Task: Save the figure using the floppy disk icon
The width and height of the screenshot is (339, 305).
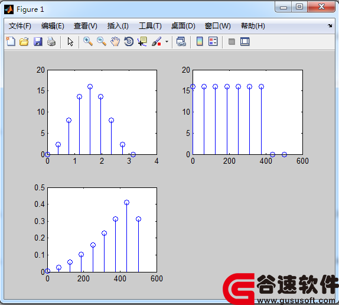Action: click(38, 41)
